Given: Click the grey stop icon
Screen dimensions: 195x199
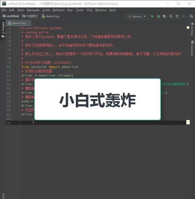Looking at the screenshot, I should 183,16.
